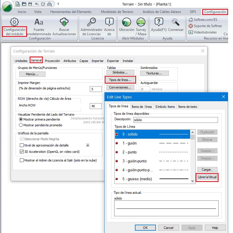
Task: Undo the last action
Action: coord(37,4)
